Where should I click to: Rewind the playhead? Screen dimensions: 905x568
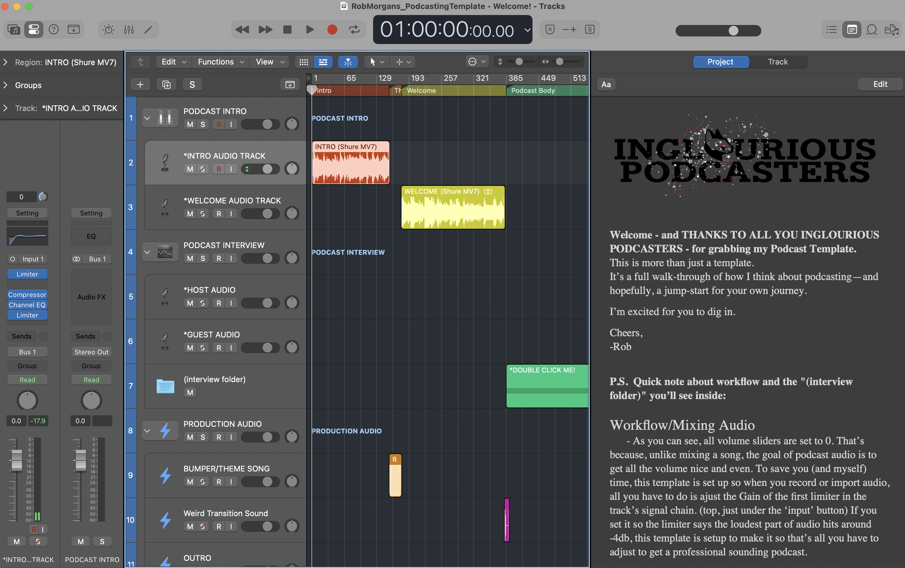(242, 29)
